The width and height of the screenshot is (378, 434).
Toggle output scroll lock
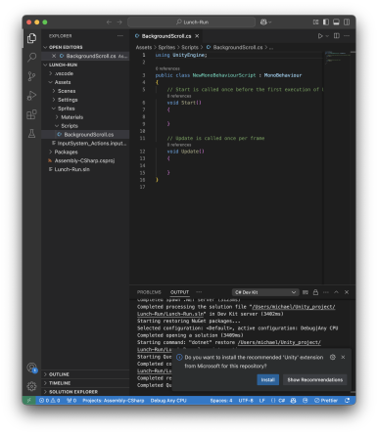(x=315, y=292)
